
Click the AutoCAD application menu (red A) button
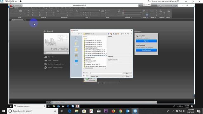11,6
